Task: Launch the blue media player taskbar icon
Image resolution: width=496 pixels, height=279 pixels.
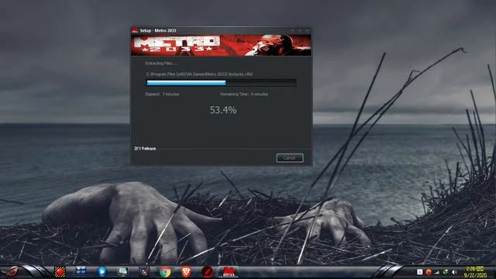Action: tap(102, 272)
